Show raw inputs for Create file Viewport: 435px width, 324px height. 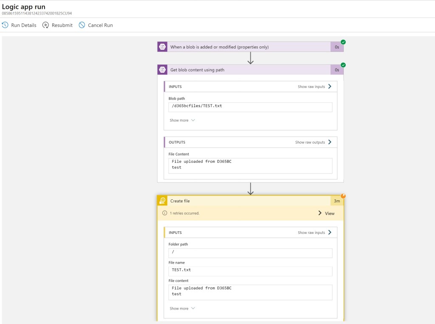(314, 233)
